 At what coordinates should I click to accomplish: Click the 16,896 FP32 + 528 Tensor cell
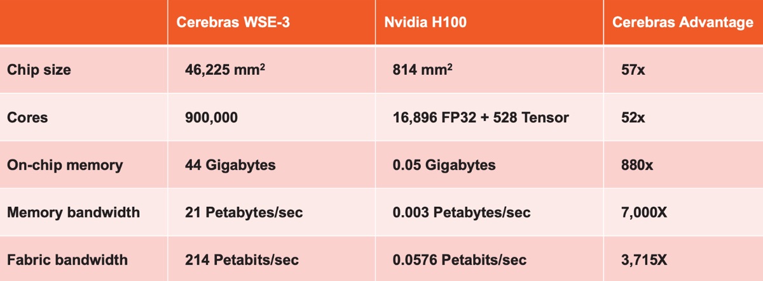coord(480,117)
